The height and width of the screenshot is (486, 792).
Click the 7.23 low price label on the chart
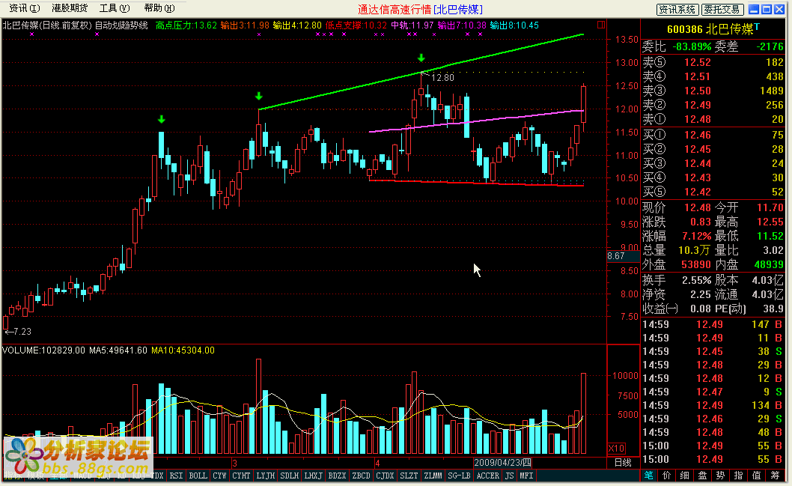click(22, 332)
